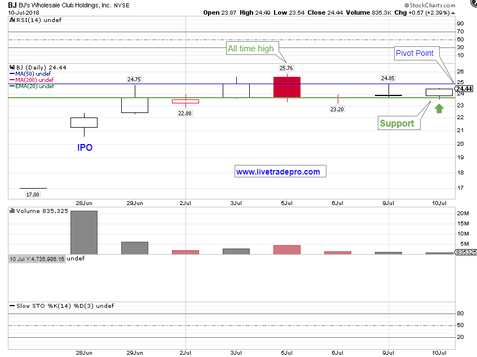477x357 pixels.
Task: Click the tallest volume bar on 28Jun
Action: click(84, 232)
